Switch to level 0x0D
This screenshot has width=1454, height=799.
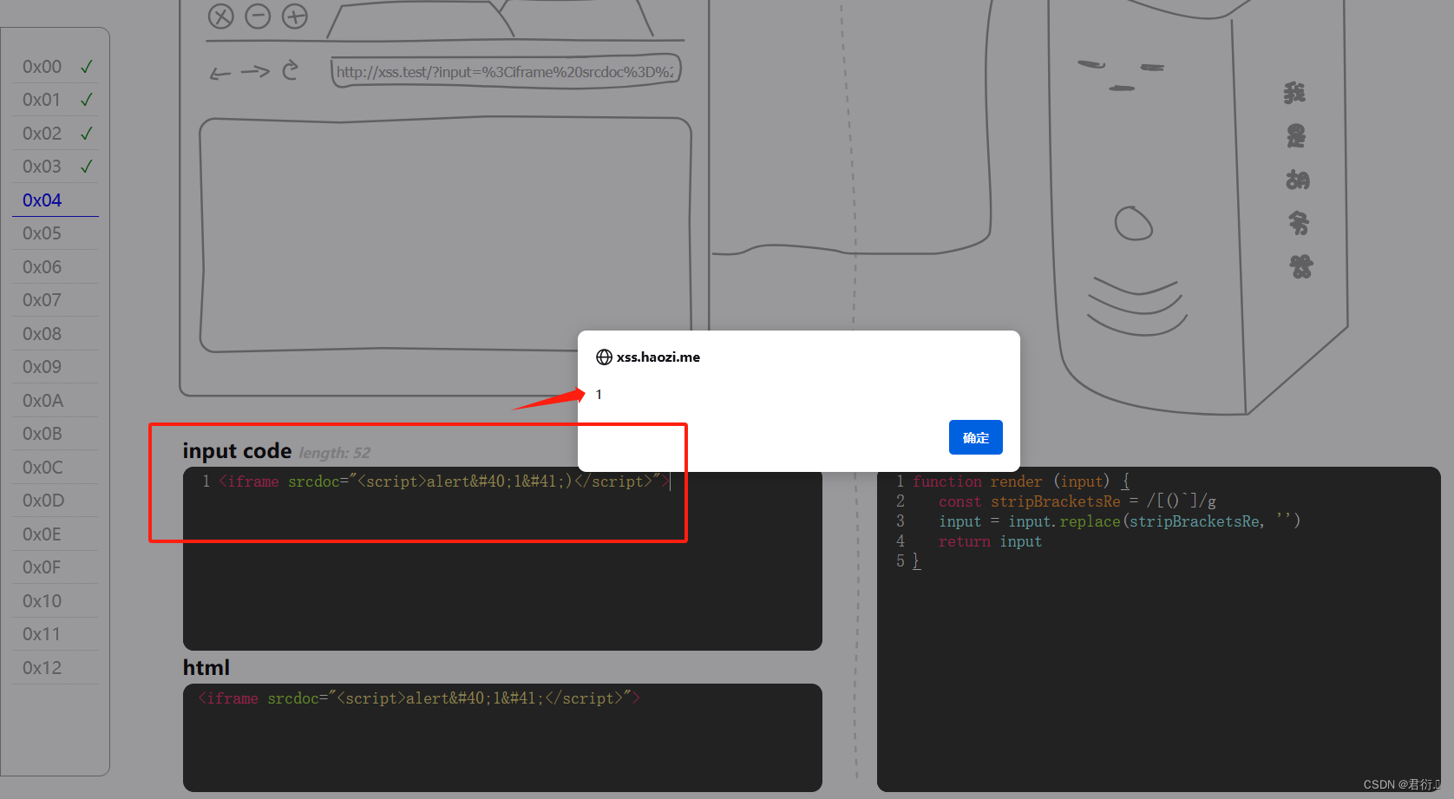tap(43, 501)
